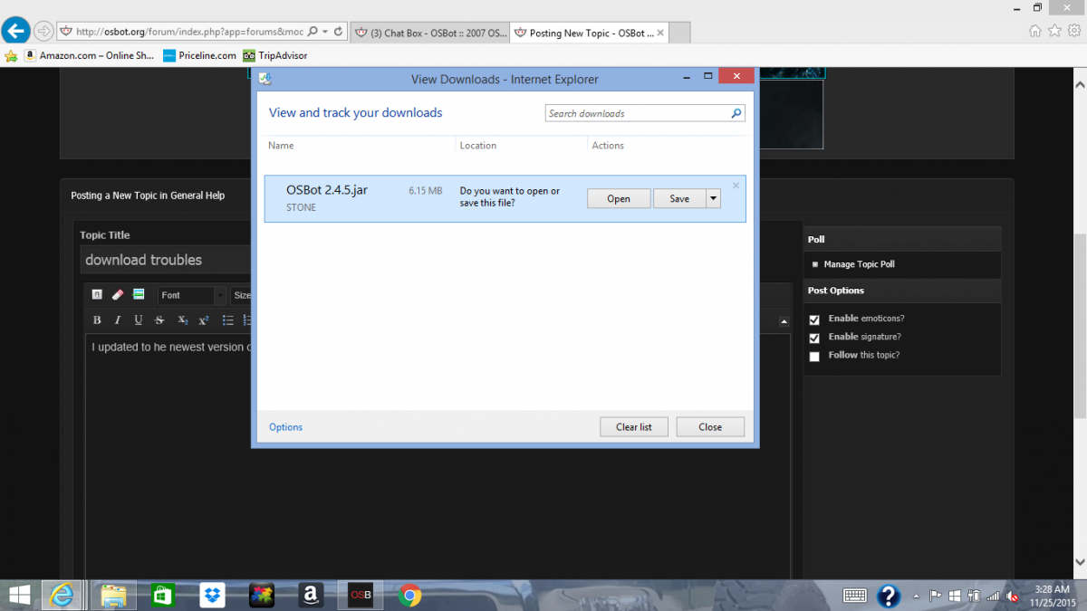Open Amazon app from taskbar

[x=311, y=596]
